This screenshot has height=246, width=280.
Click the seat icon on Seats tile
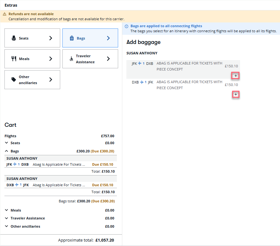click(14, 38)
